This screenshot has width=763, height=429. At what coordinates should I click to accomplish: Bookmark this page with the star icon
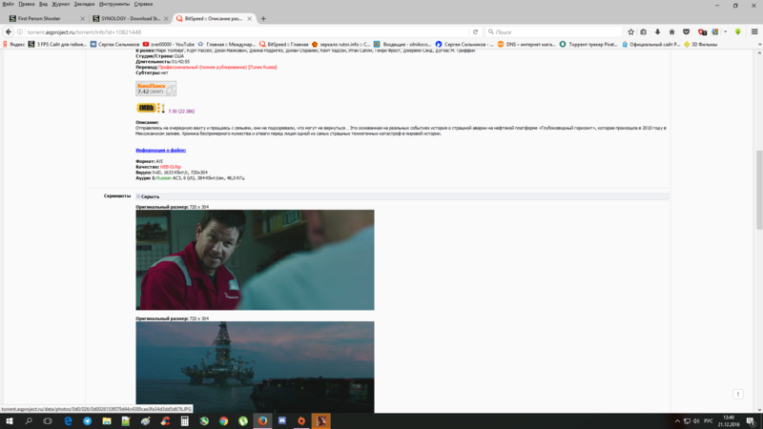point(630,31)
